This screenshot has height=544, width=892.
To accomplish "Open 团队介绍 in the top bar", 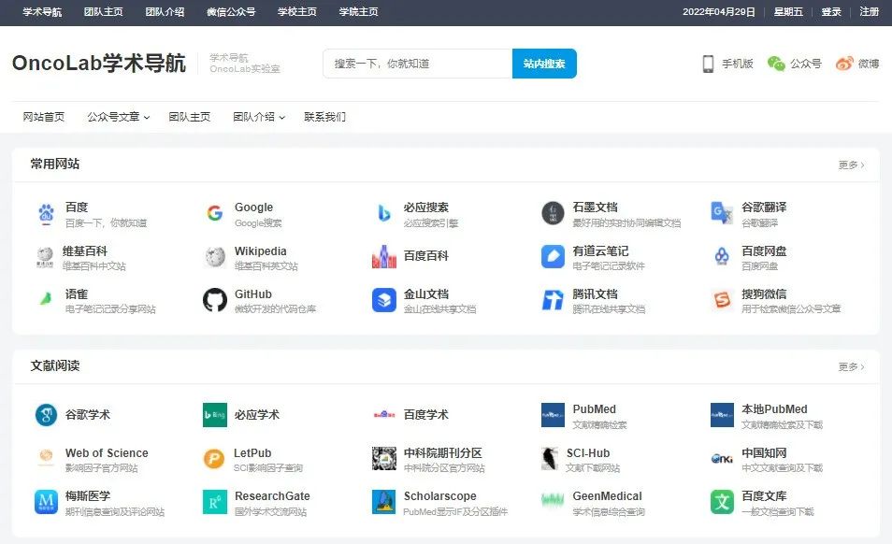I will point(165,12).
